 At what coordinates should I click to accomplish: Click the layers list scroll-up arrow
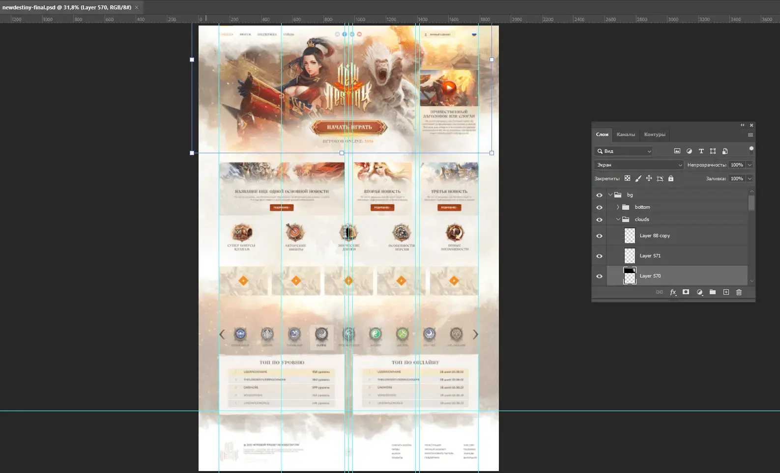point(751,191)
